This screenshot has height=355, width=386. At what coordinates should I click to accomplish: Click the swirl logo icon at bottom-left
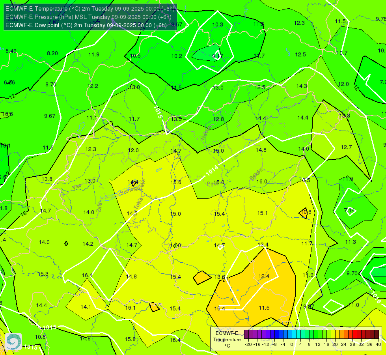[x=13, y=342]
